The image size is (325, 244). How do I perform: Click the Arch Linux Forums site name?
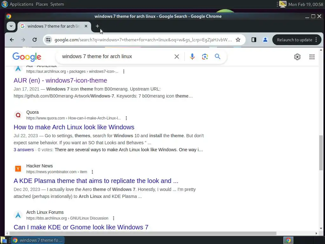(x=45, y=212)
